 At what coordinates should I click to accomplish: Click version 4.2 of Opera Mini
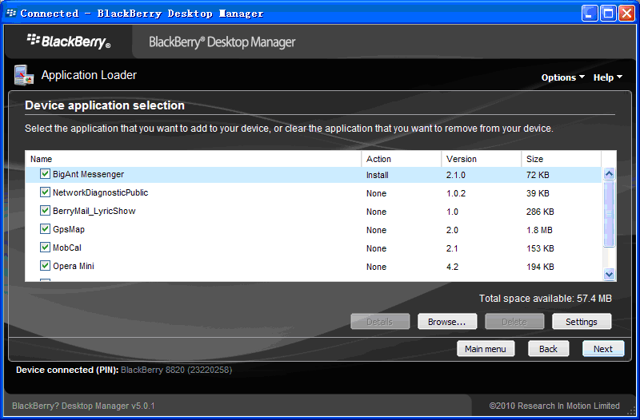point(452,267)
